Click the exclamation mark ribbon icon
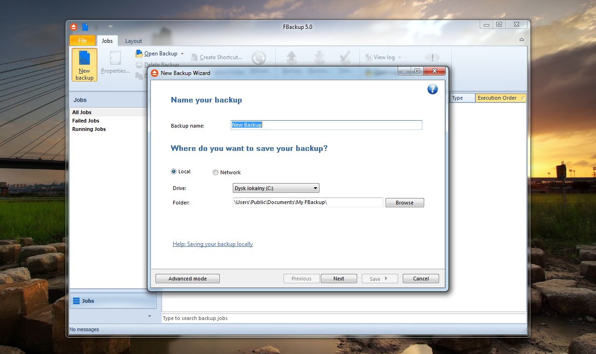596x354 pixels. [432, 58]
